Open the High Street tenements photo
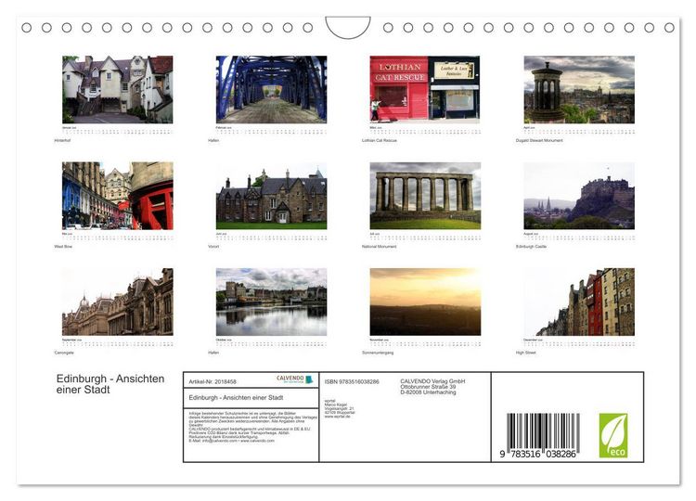 [x=579, y=302]
